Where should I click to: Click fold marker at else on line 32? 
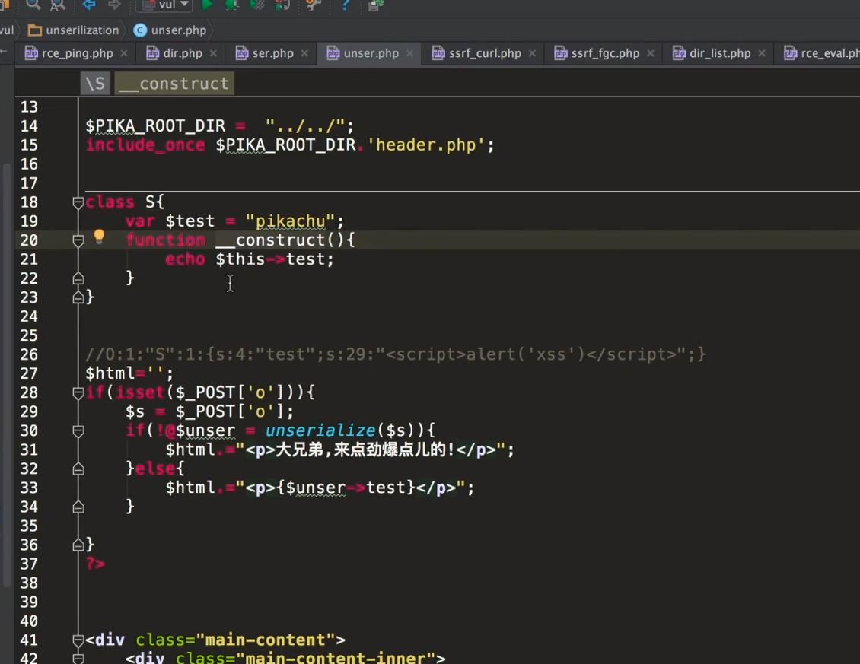pyautogui.click(x=78, y=469)
